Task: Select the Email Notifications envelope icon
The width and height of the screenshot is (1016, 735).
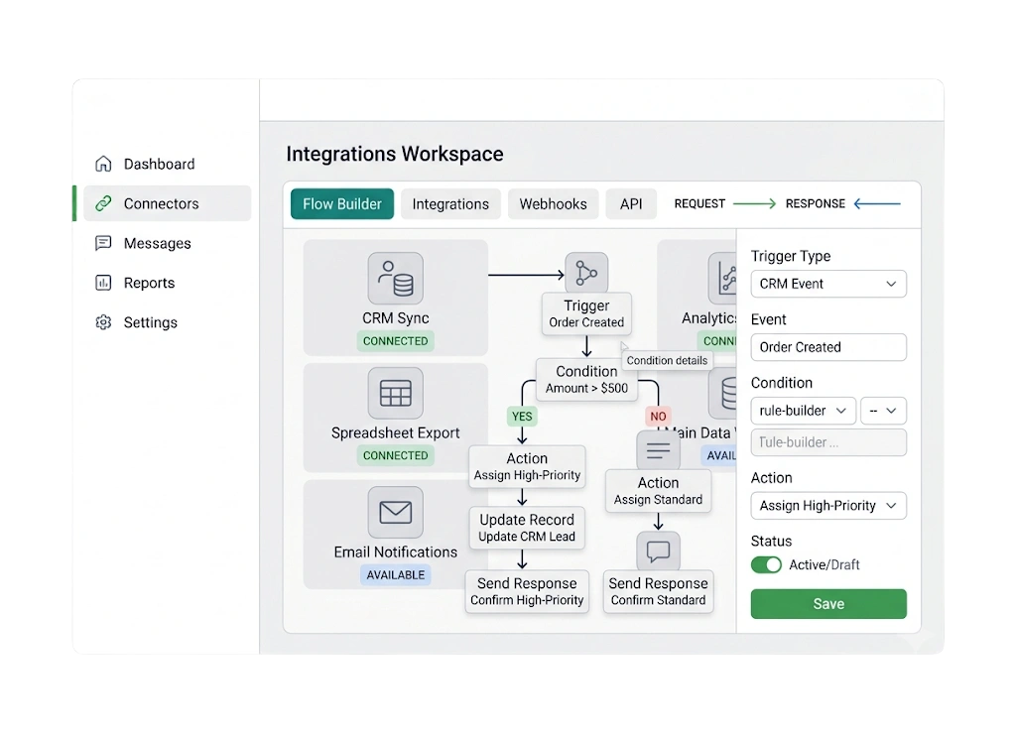Action: click(395, 512)
